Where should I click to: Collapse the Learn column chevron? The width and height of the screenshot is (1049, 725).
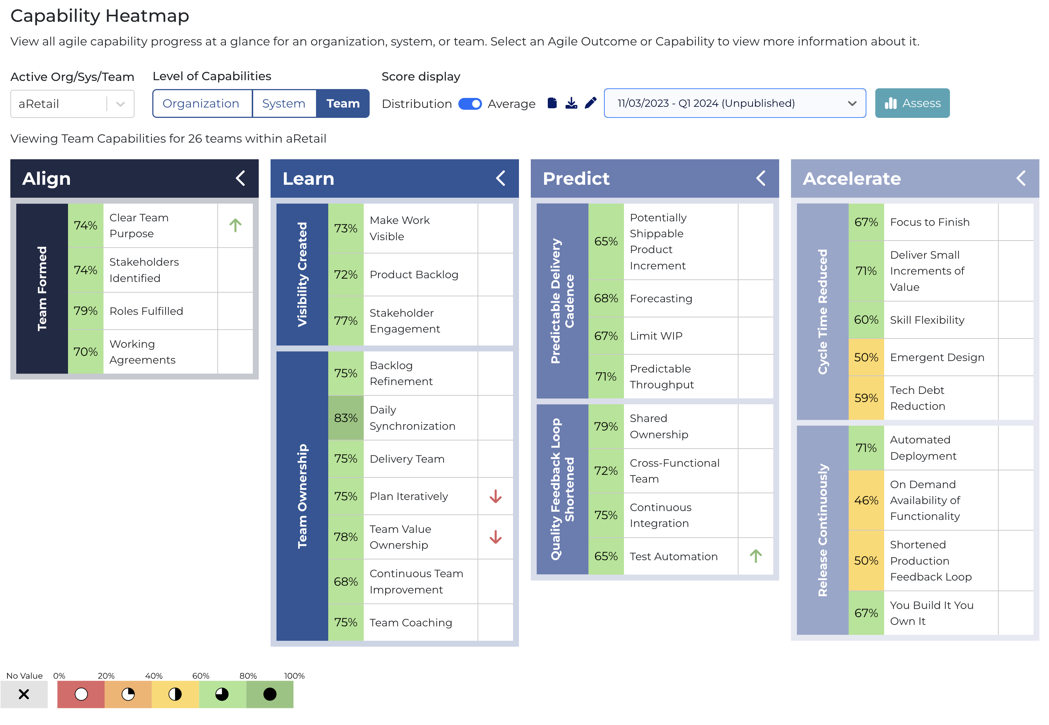pos(500,178)
